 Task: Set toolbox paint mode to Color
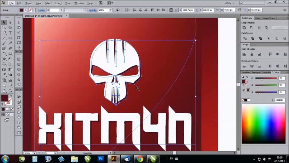click(x=3, y=110)
